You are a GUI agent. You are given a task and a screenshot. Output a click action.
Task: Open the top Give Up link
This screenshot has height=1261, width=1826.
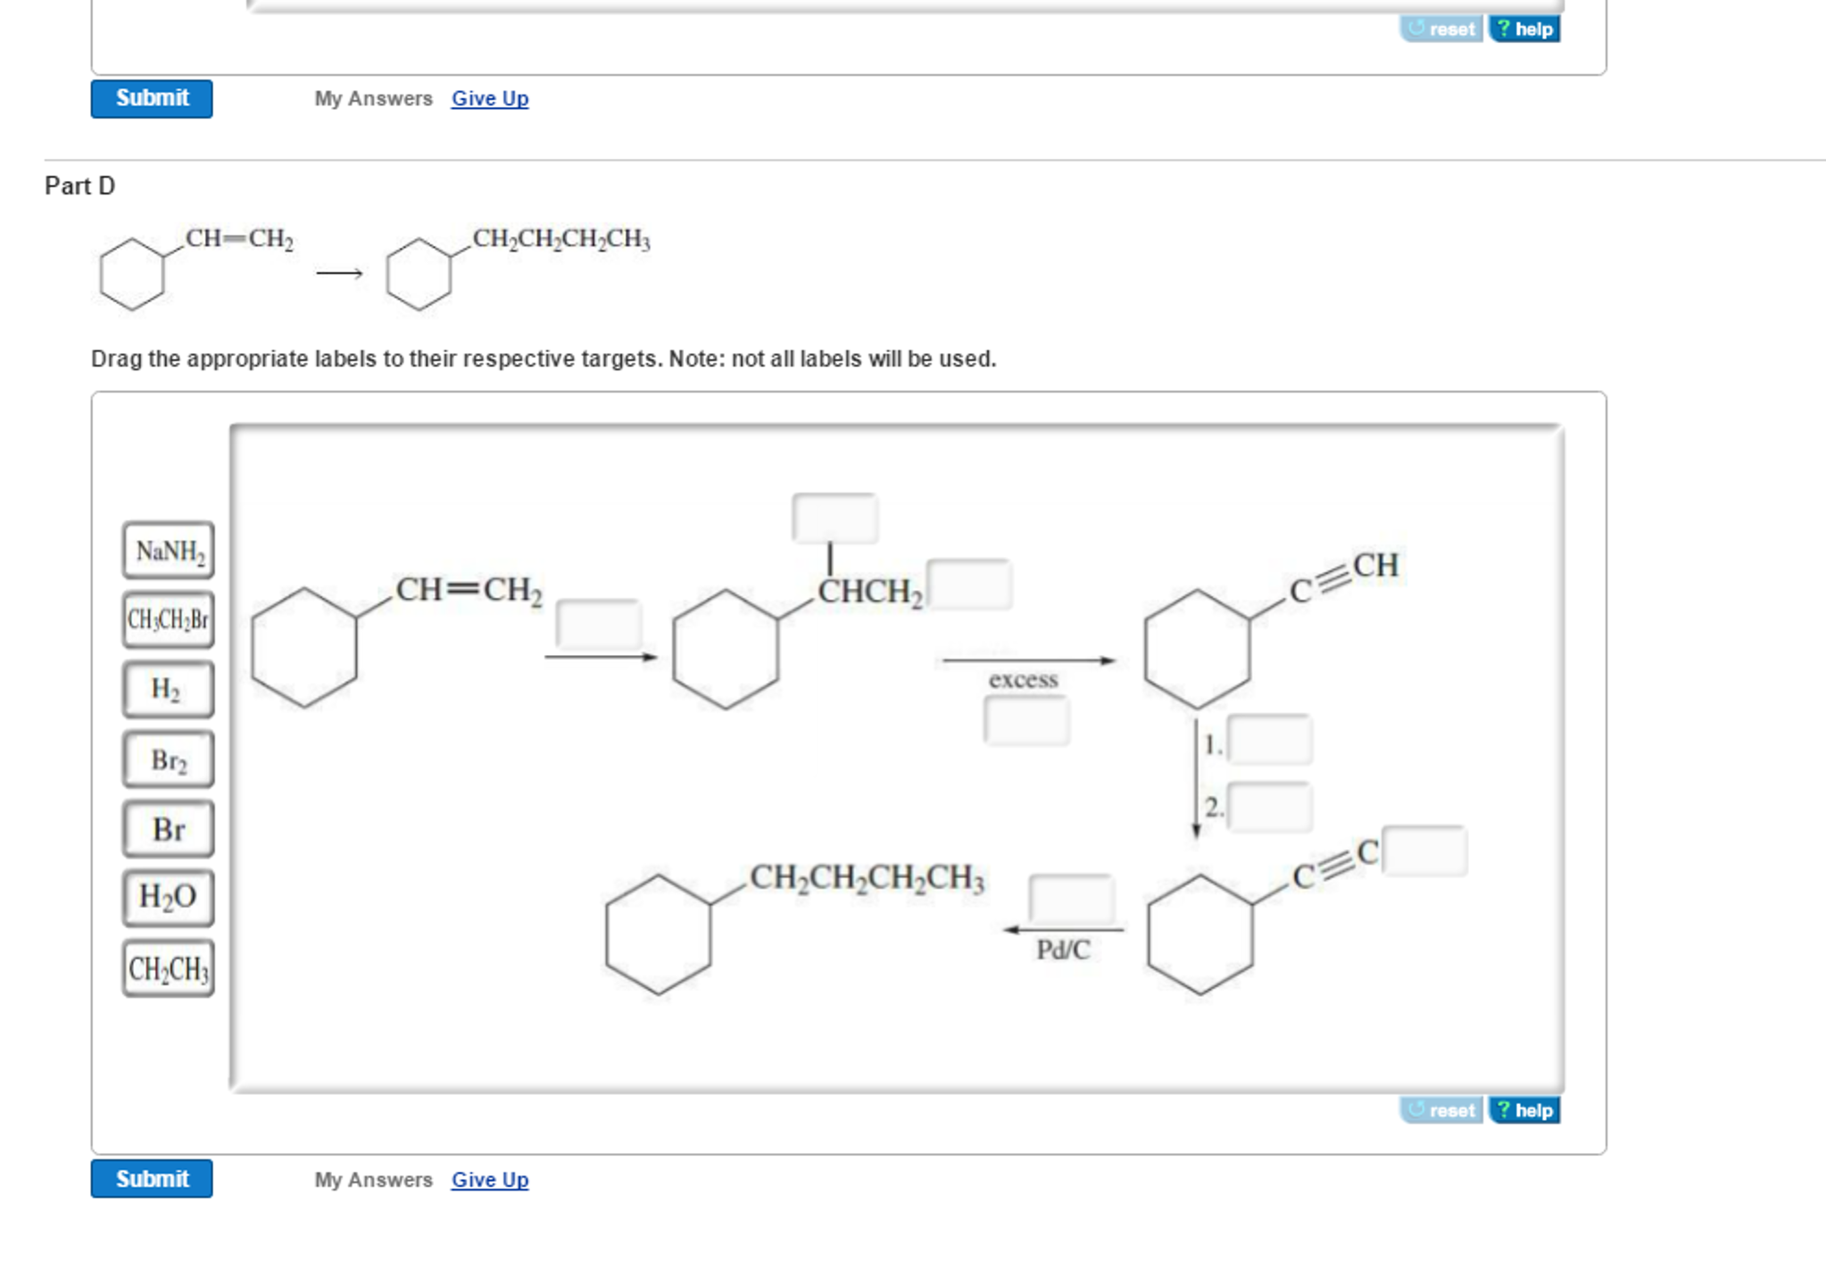pyautogui.click(x=489, y=98)
